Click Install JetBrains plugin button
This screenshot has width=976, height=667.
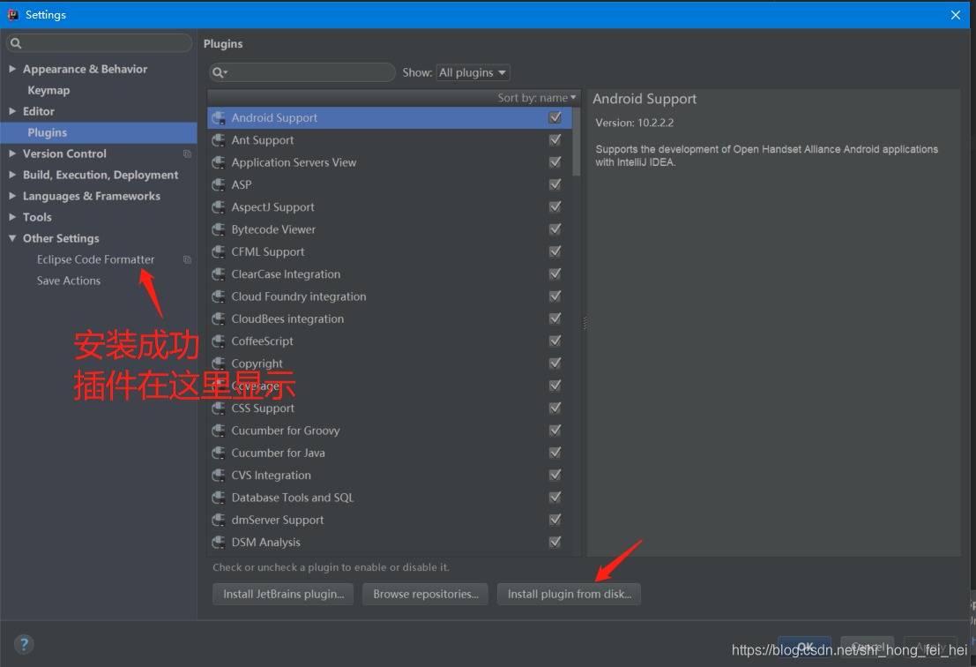pyautogui.click(x=283, y=594)
